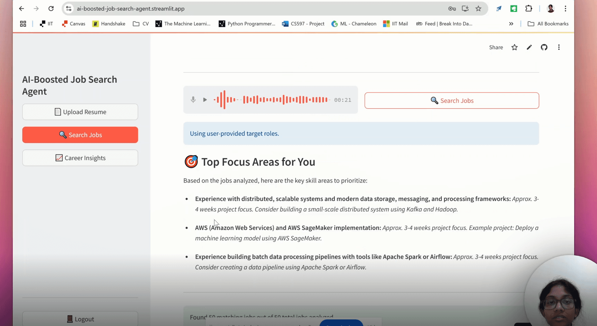Reload the Streamlit app page
Screen dimensions: 597x326
(51, 9)
